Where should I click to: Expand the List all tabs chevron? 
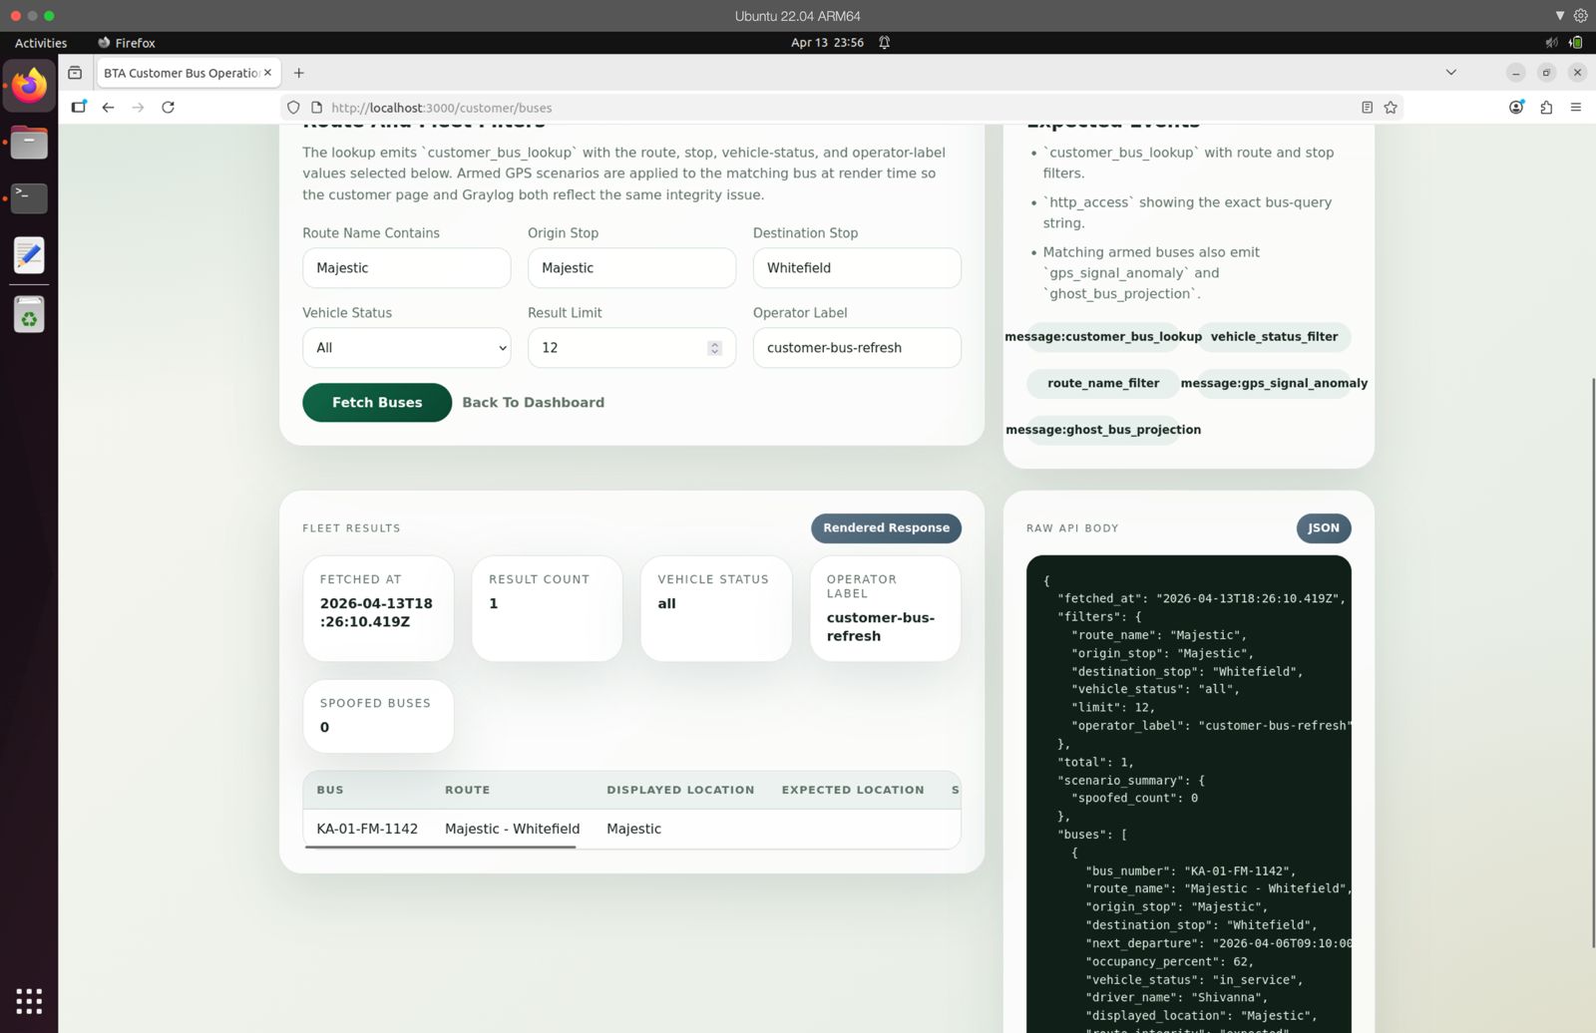(1451, 73)
